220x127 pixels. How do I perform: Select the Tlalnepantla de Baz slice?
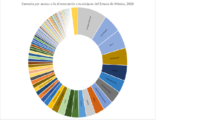(x=111, y=82)
